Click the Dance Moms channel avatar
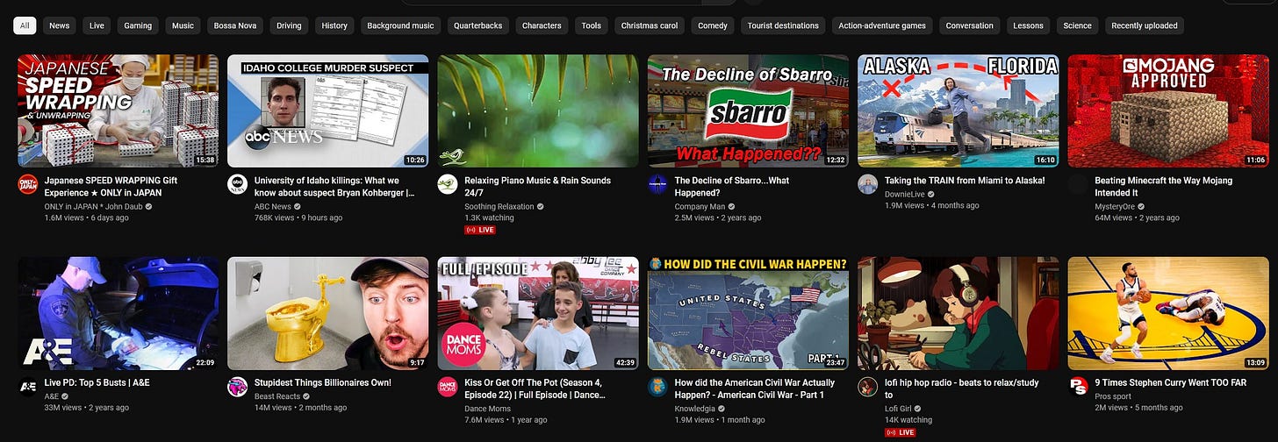The image size is (1278, 442). pos(448,387)
